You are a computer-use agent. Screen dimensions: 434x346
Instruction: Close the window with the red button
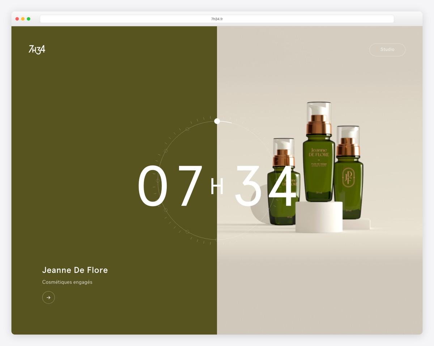click(x=17, y=19)
